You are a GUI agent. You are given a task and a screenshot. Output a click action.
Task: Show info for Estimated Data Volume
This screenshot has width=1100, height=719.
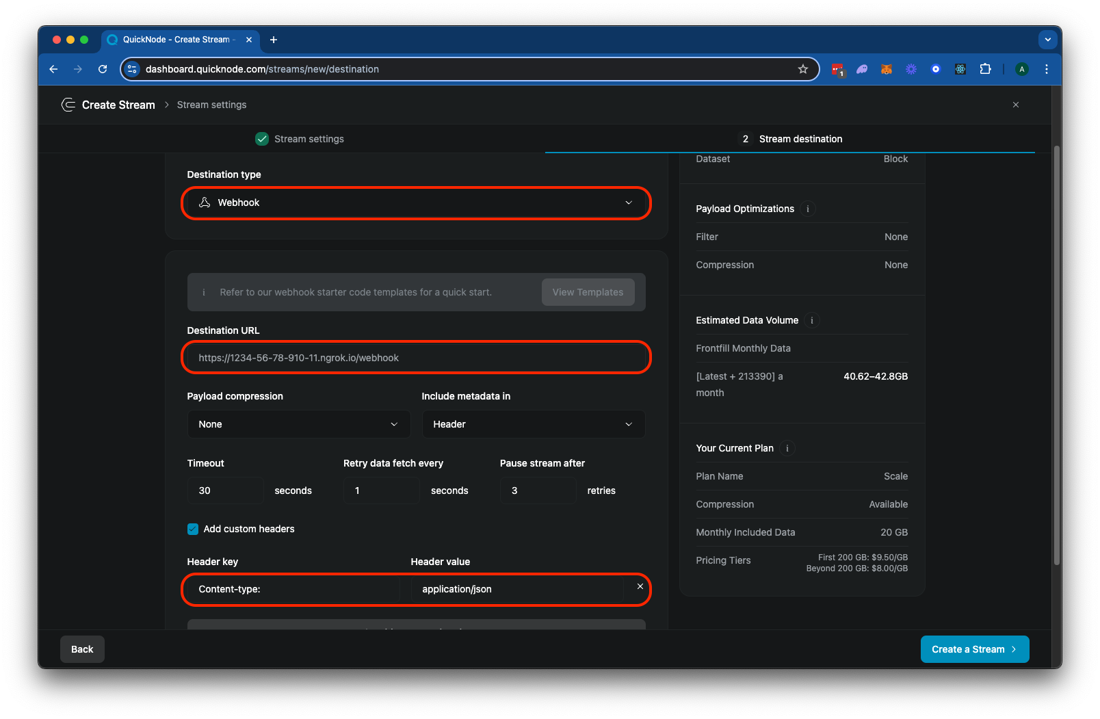coord(812,320)
